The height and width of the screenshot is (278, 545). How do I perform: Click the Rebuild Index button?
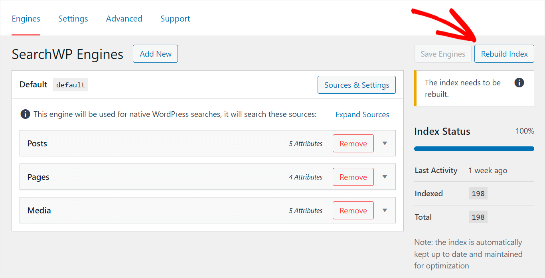[504, 54]
